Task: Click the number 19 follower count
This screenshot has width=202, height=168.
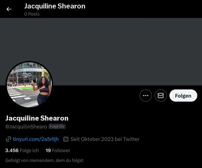Action: click(48, 150)
